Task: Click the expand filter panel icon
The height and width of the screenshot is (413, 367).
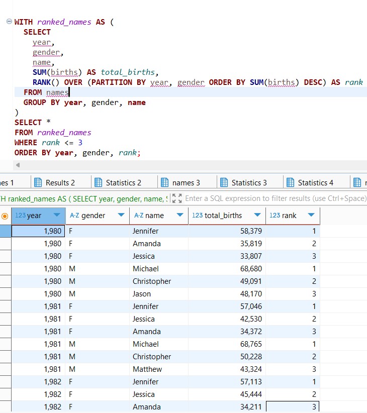Action: pos(177,198)
